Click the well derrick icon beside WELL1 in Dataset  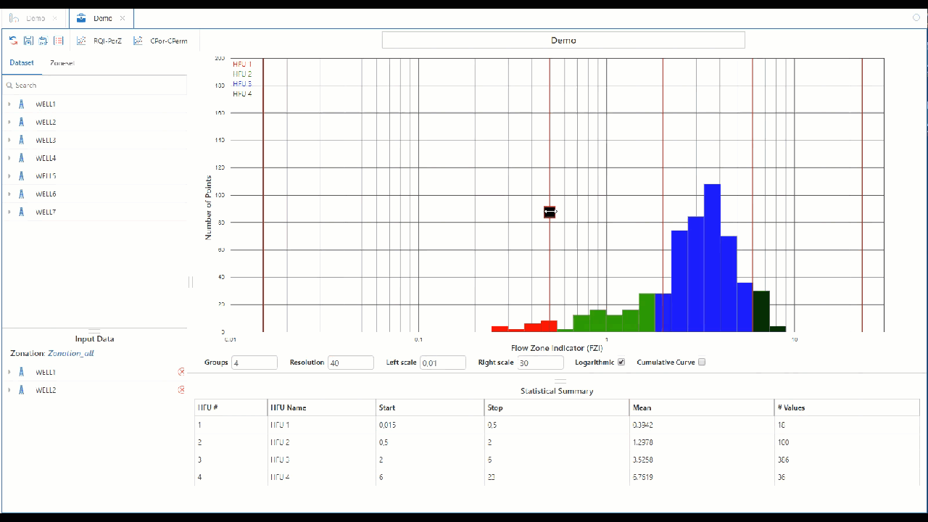[22, 104]
